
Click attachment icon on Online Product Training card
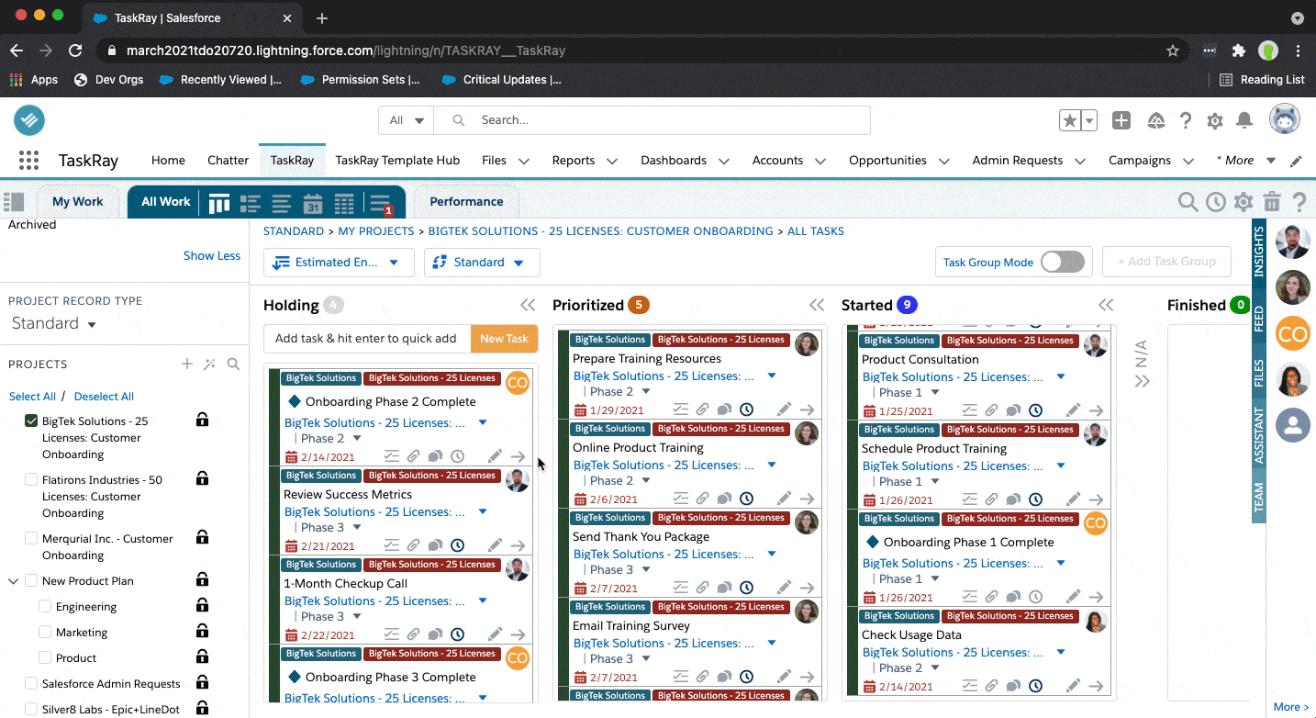click(702, 499)
